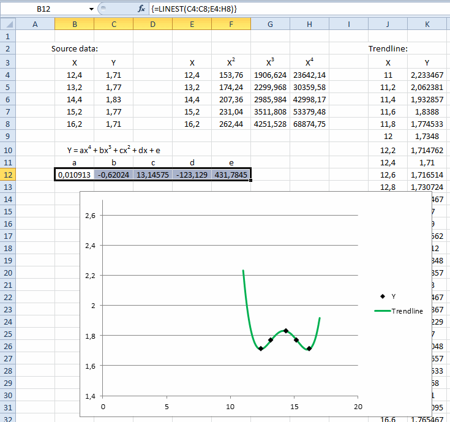Image resolution: width=450 pixels, height=422 pixels.
Task: Select row 1 header
Action: (8, 37)
